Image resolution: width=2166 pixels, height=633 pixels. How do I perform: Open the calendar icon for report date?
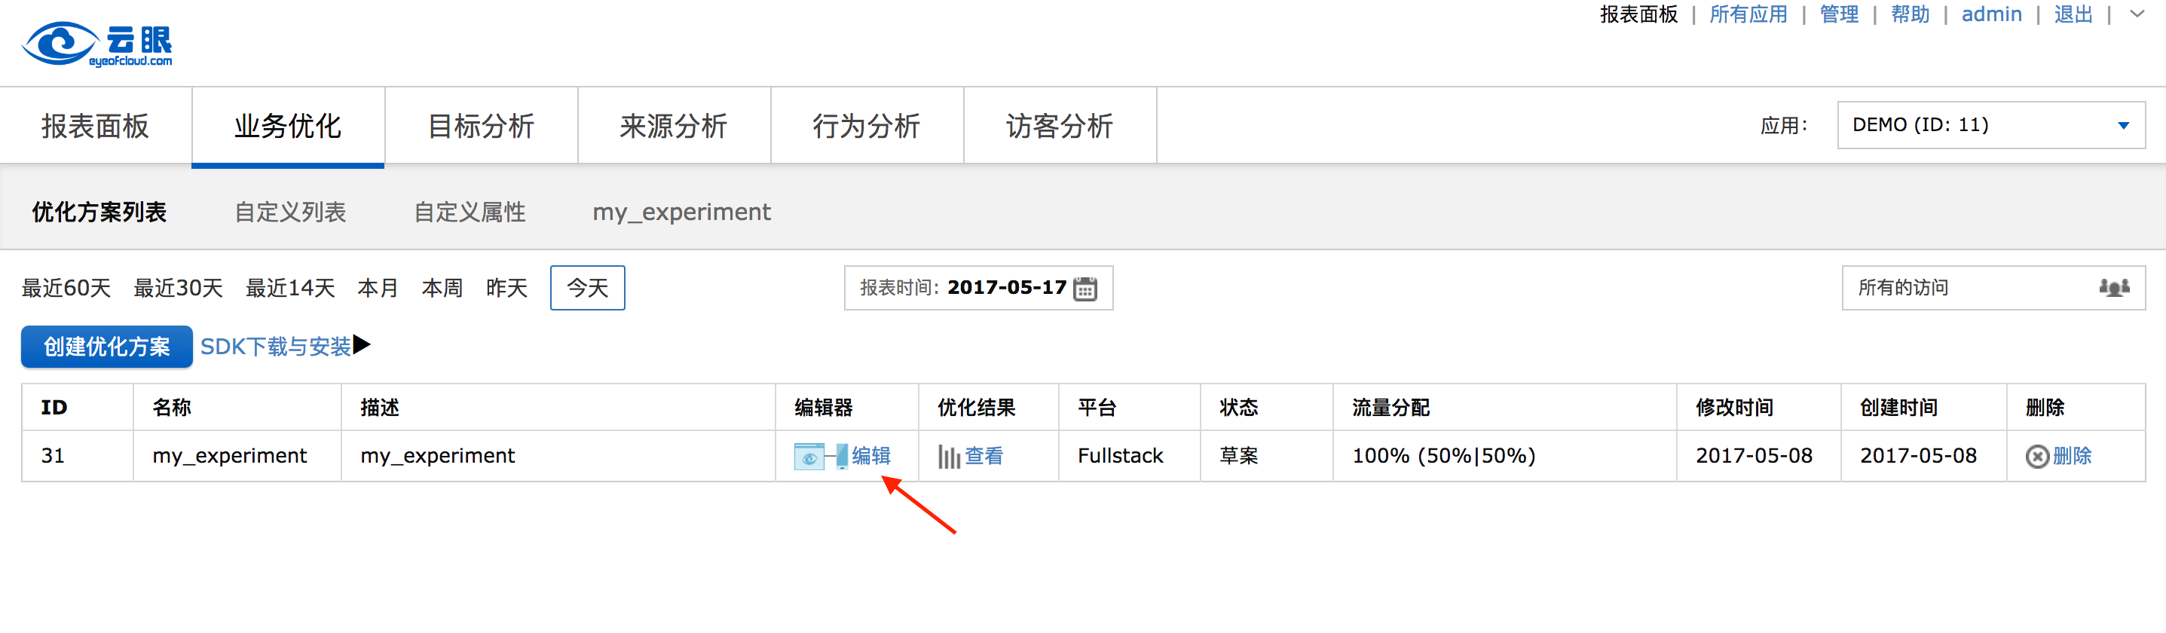(1085, 289)
